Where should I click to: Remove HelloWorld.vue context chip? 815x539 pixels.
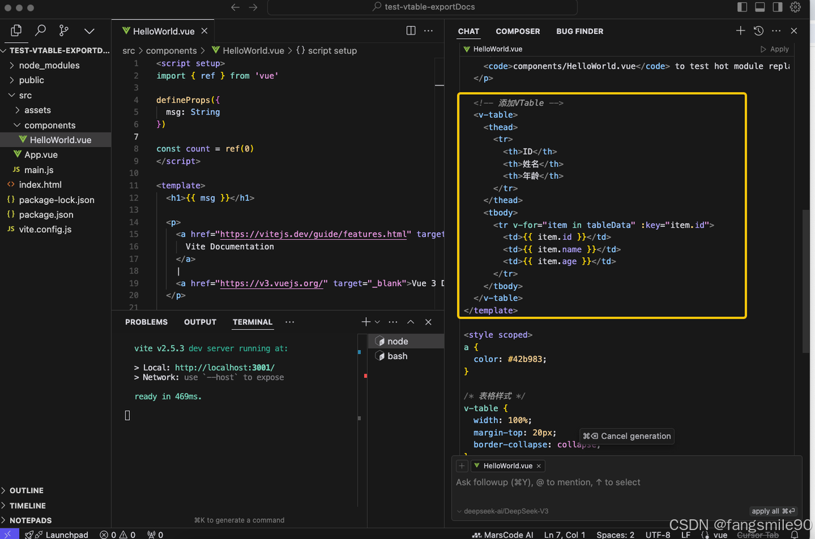[x=539, y=466]
